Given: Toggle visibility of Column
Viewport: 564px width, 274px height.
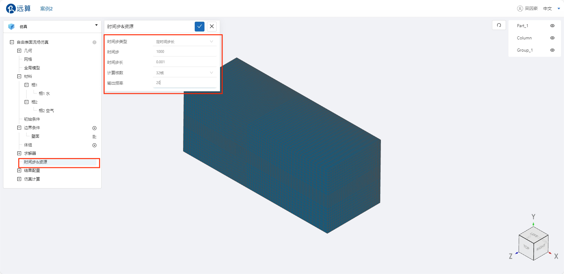Looking at the screenshot, I should click(552, 38).
